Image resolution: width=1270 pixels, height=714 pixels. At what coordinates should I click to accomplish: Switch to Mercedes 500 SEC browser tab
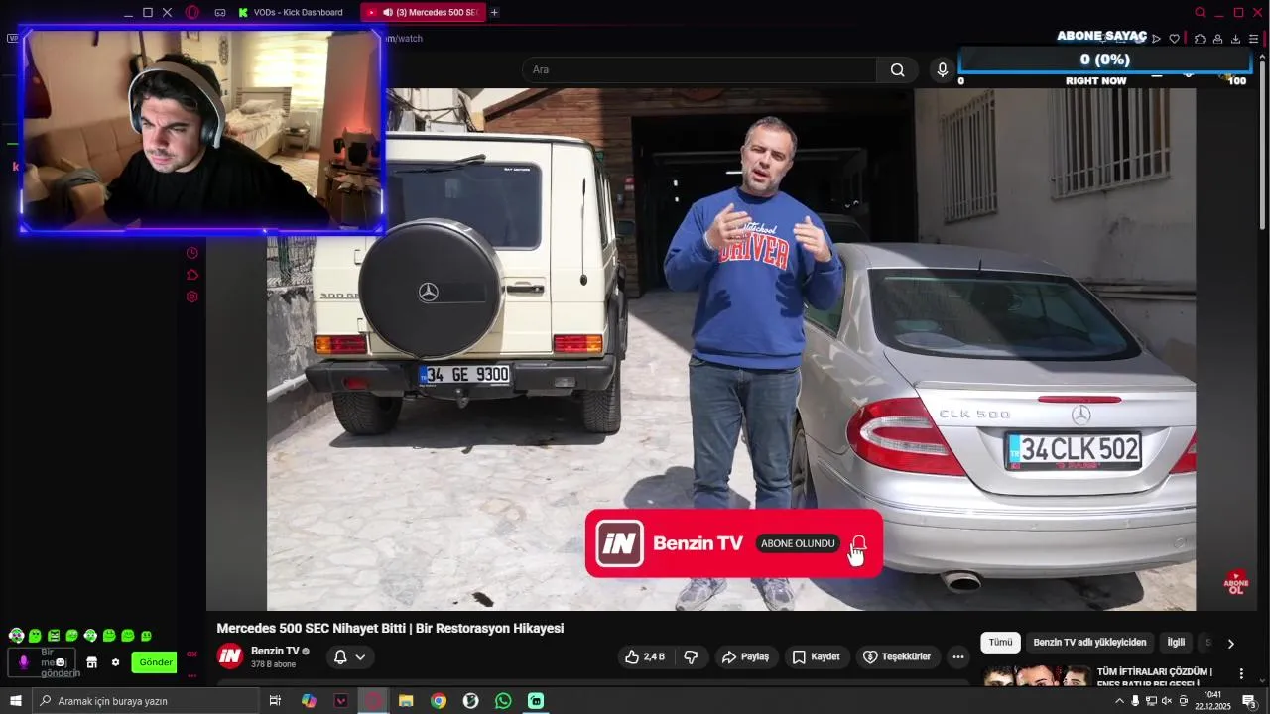(x=424, y=12)
